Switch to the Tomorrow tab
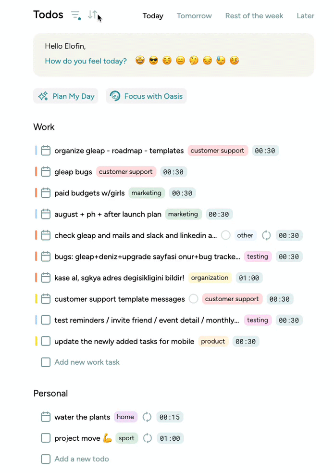334x473 pixels. [x=194, y=16]
